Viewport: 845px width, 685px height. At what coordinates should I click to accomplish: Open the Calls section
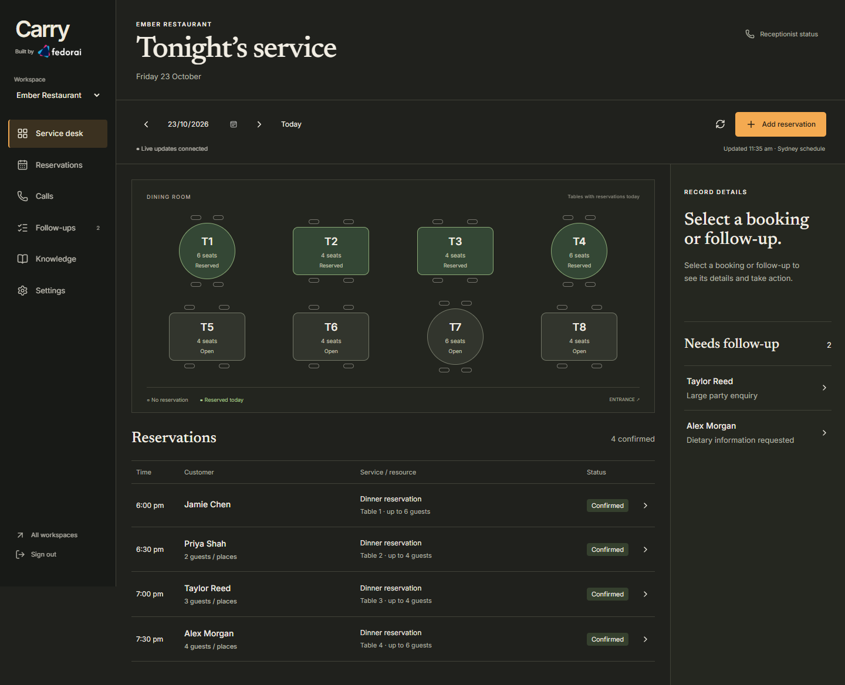tap(58, 196)
